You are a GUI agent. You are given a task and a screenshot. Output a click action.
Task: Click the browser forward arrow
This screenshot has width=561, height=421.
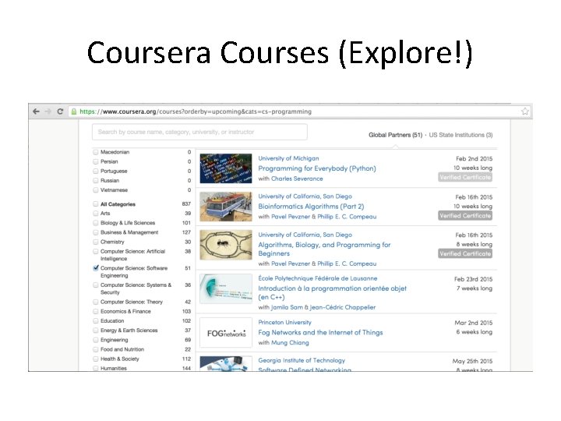pyautogui.click(x=48, y=111)
